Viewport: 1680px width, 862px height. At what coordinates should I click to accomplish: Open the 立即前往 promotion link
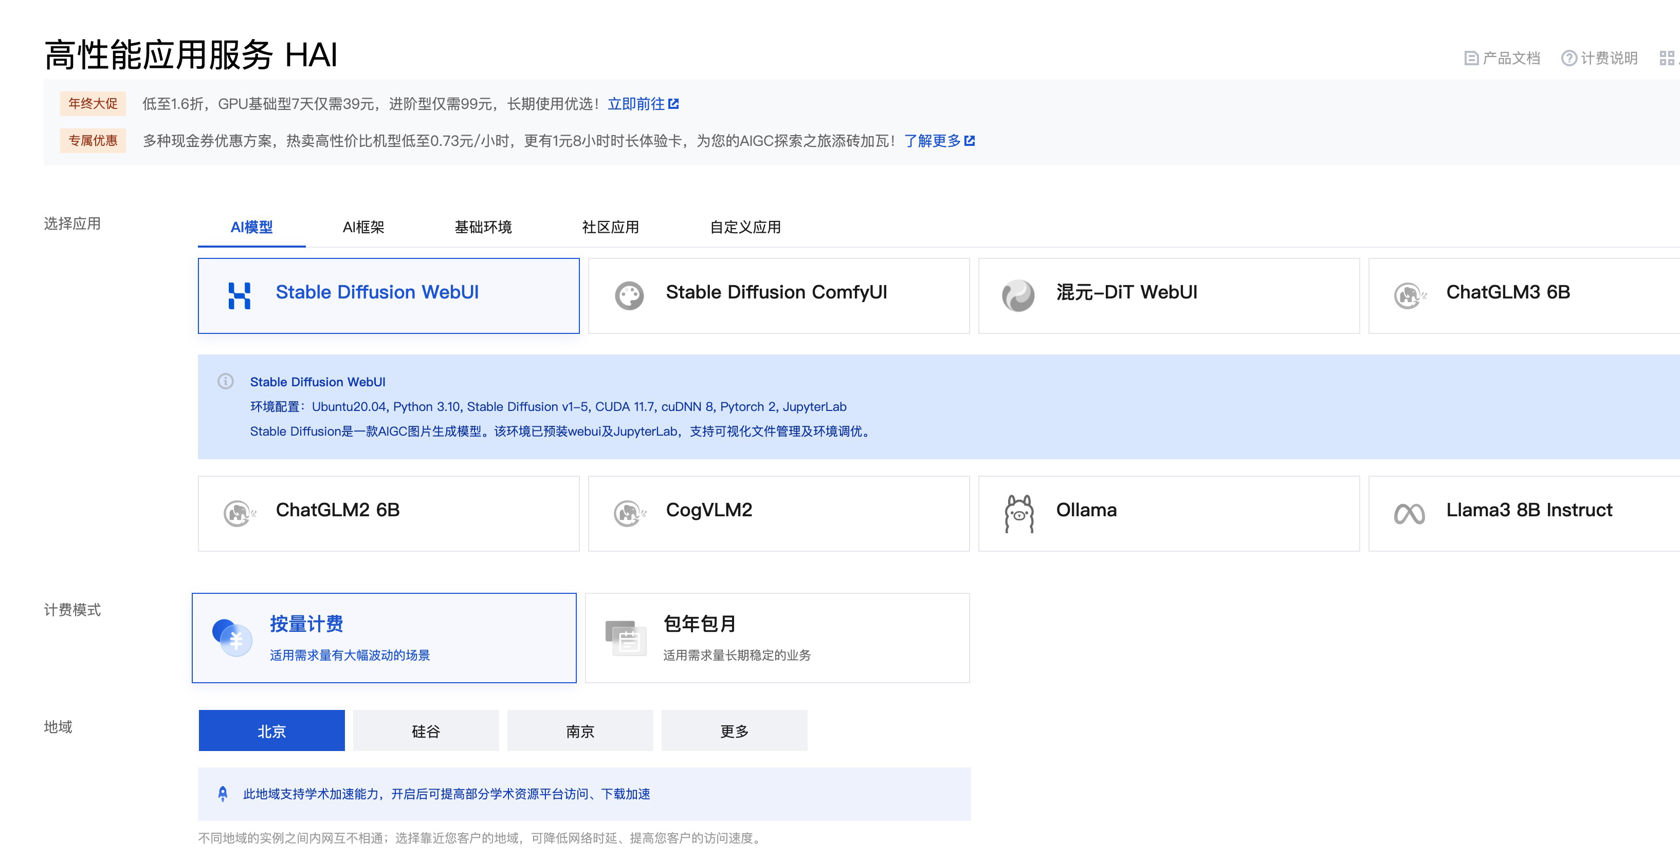[637, 103]
